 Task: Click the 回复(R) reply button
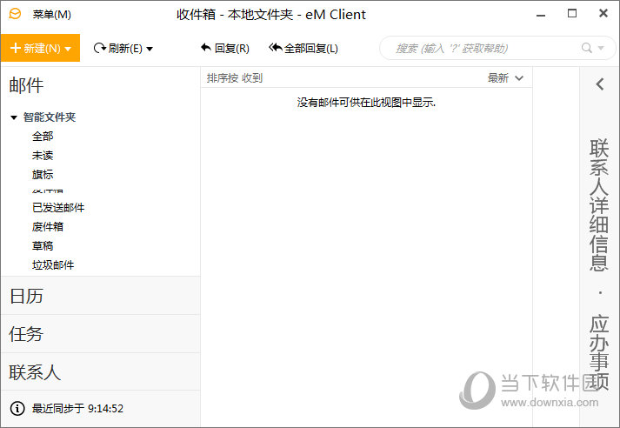(225, 48)
